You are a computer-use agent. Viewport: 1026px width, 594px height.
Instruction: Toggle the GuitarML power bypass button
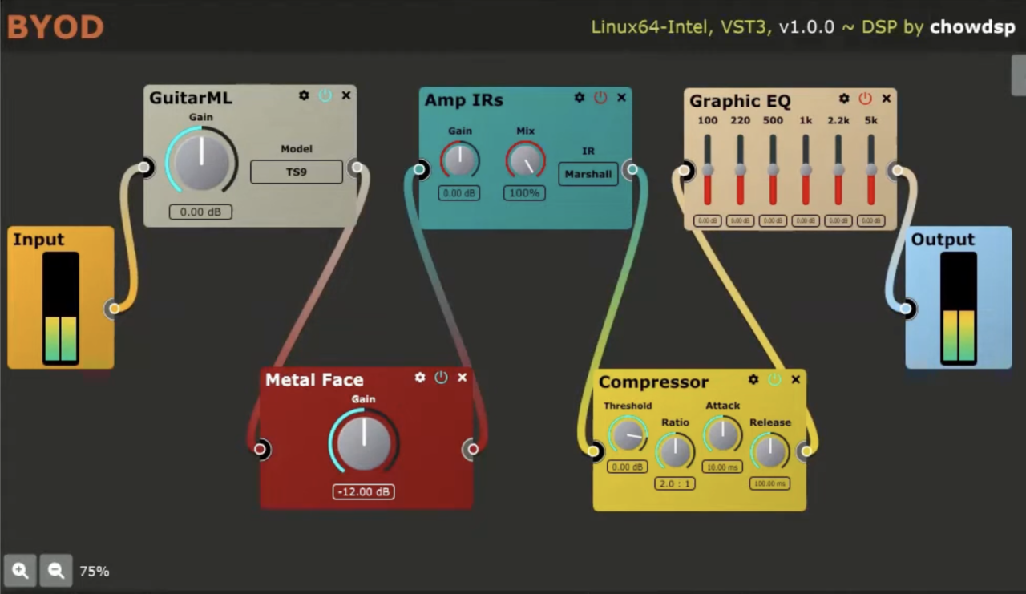click(x=325, y=95)
